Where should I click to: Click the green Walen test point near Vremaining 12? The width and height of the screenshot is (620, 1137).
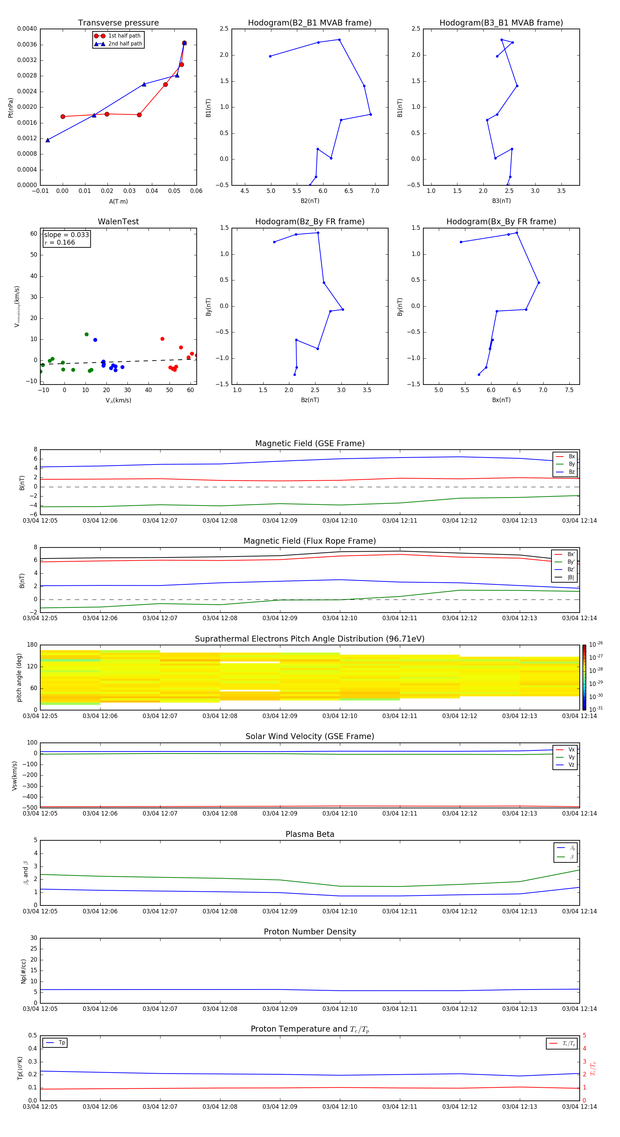click(x=86, y=334)
